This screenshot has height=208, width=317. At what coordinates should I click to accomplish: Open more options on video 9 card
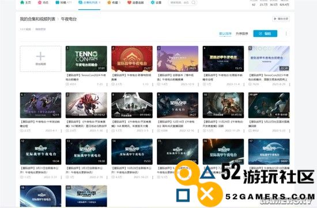point(198,131)
